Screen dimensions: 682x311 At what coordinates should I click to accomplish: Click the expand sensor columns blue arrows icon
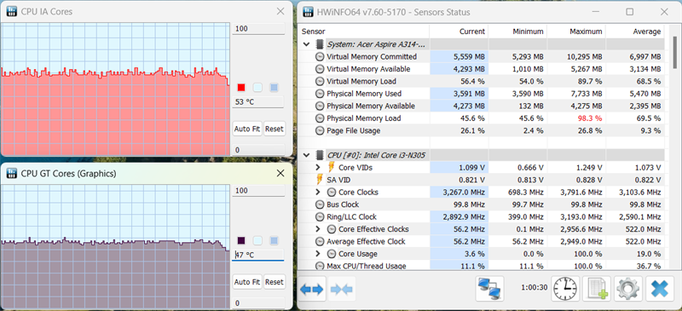(x=311, y=289)
